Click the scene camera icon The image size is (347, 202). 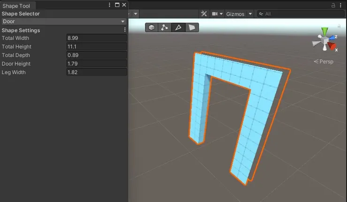[x=215, y=14]
